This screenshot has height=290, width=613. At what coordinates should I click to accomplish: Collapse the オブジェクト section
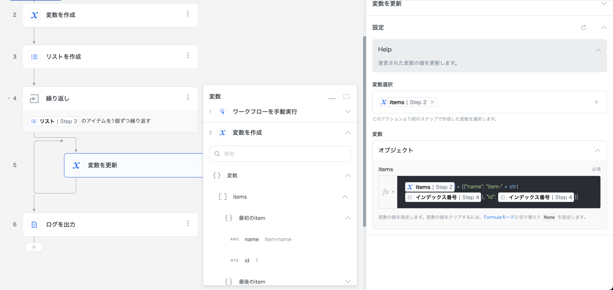click(598, 151)
